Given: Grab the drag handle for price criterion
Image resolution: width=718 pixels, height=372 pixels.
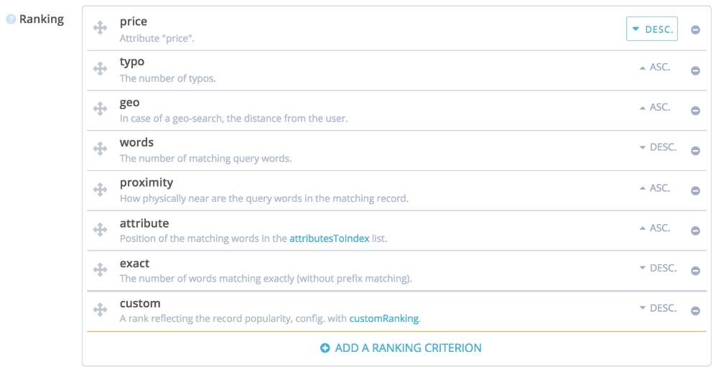Looking at the screenshot, I should [x=101, y=29].
